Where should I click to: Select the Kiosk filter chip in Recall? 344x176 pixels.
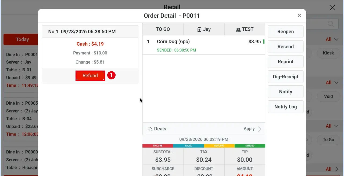pyautogui.click(x=328, y=53)
